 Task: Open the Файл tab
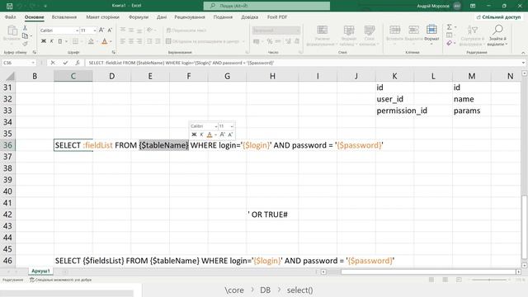click(x=10, y=16)
